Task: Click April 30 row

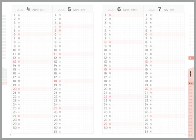Action: (32, 128)
